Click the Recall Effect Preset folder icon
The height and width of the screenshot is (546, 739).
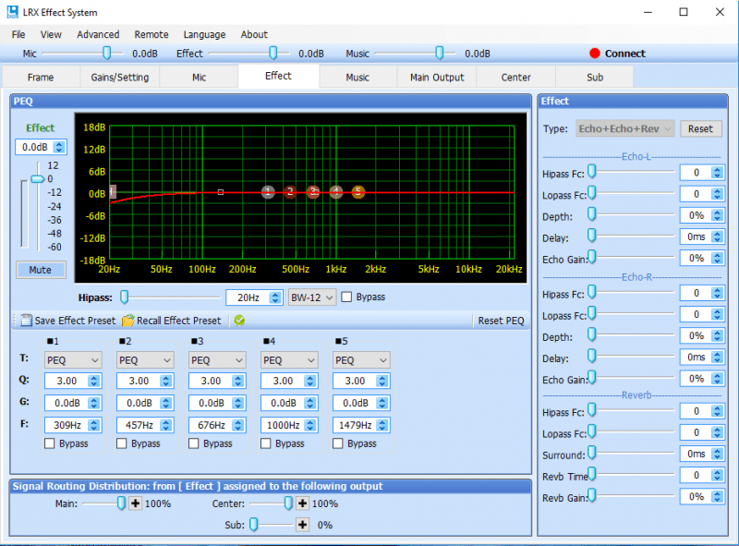[x=127, y=321]
